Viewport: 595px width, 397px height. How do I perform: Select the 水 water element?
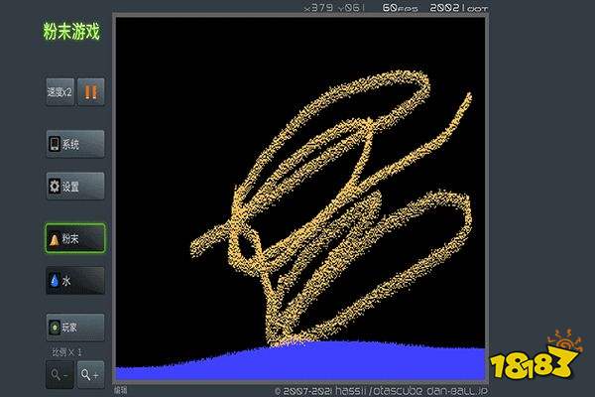point(75,281)
